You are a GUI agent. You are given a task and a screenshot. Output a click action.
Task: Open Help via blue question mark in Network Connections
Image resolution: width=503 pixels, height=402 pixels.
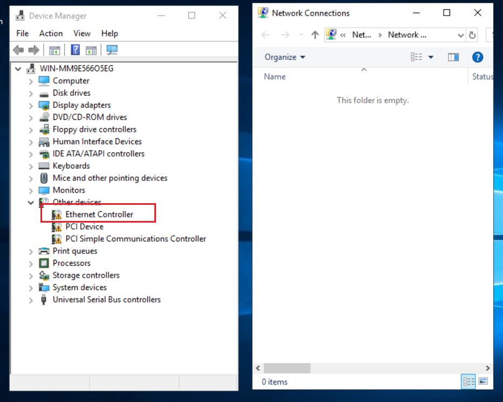pos(477,57)
